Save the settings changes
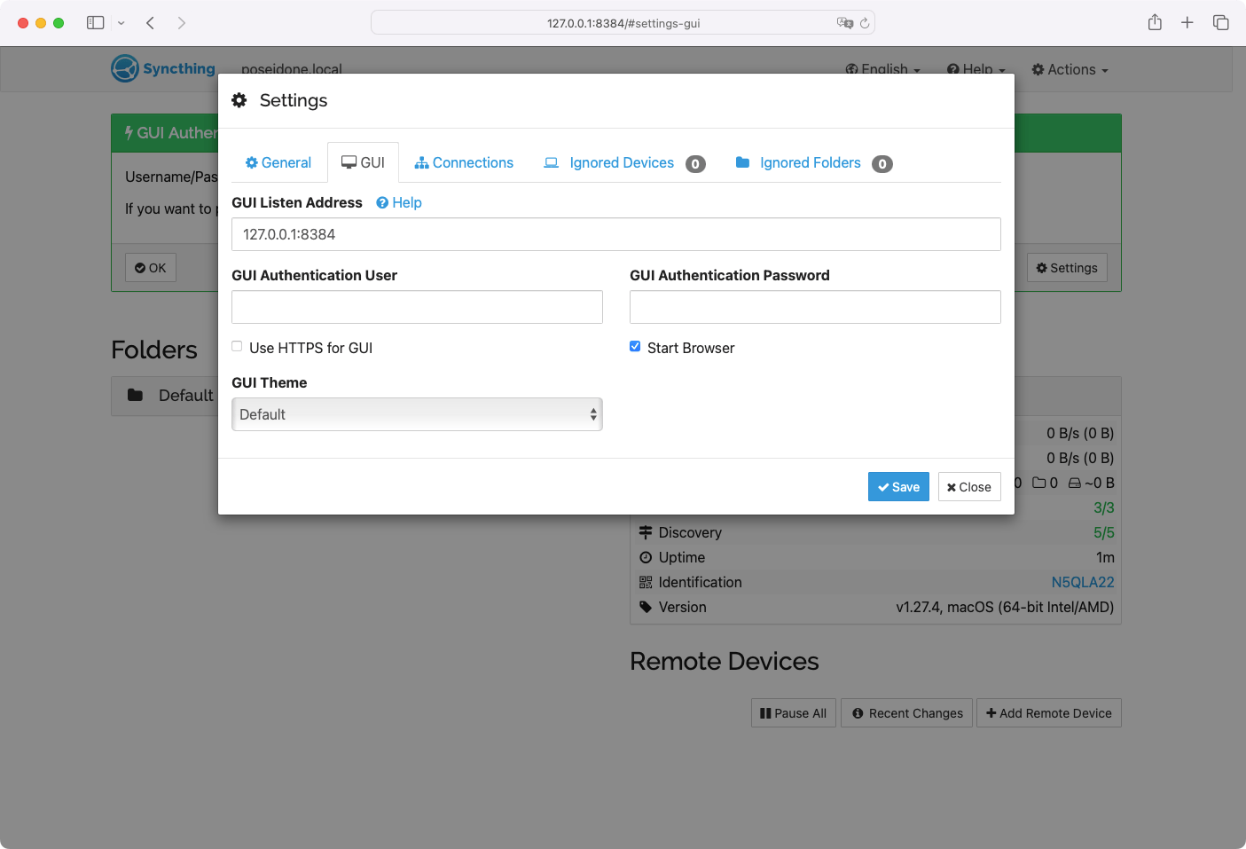Screen dimensions: 1246x849 898,487
